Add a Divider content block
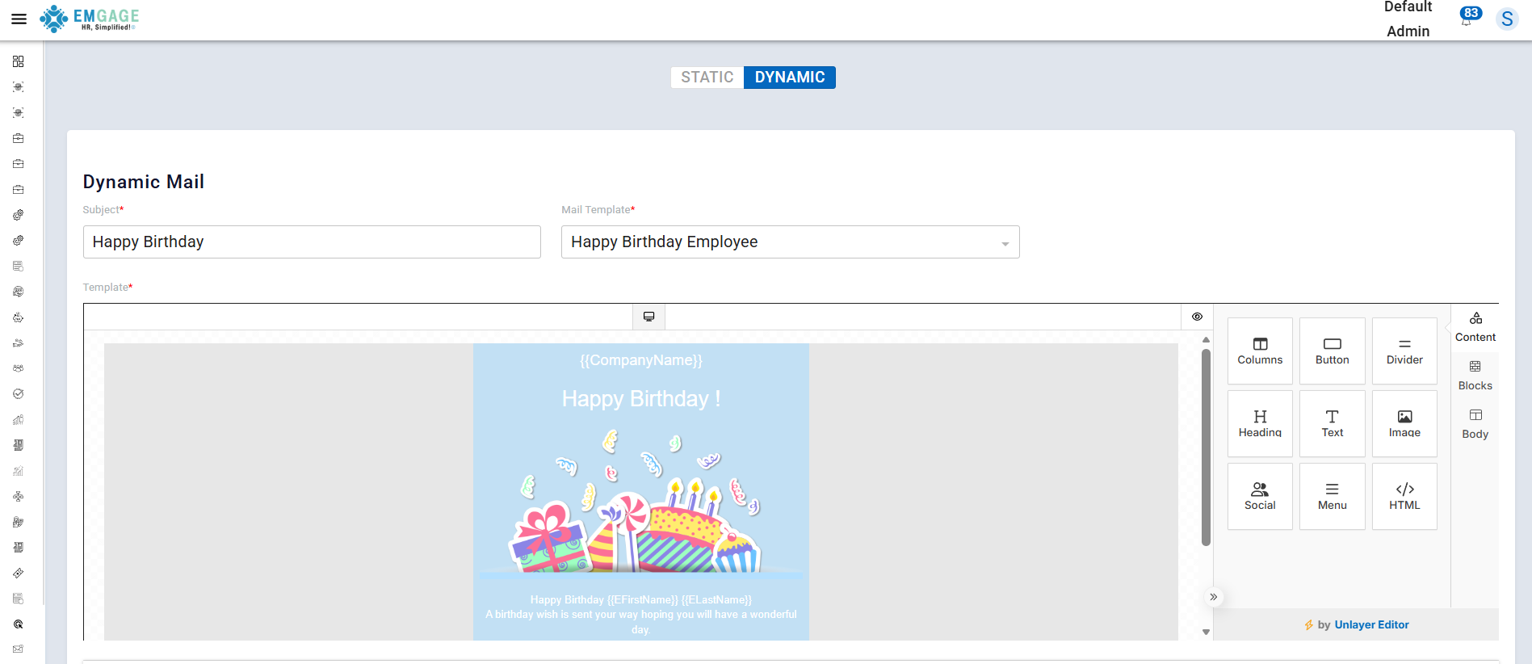Image resolution: width=1532 pixels, height=664 pixels. [1404, 351]
